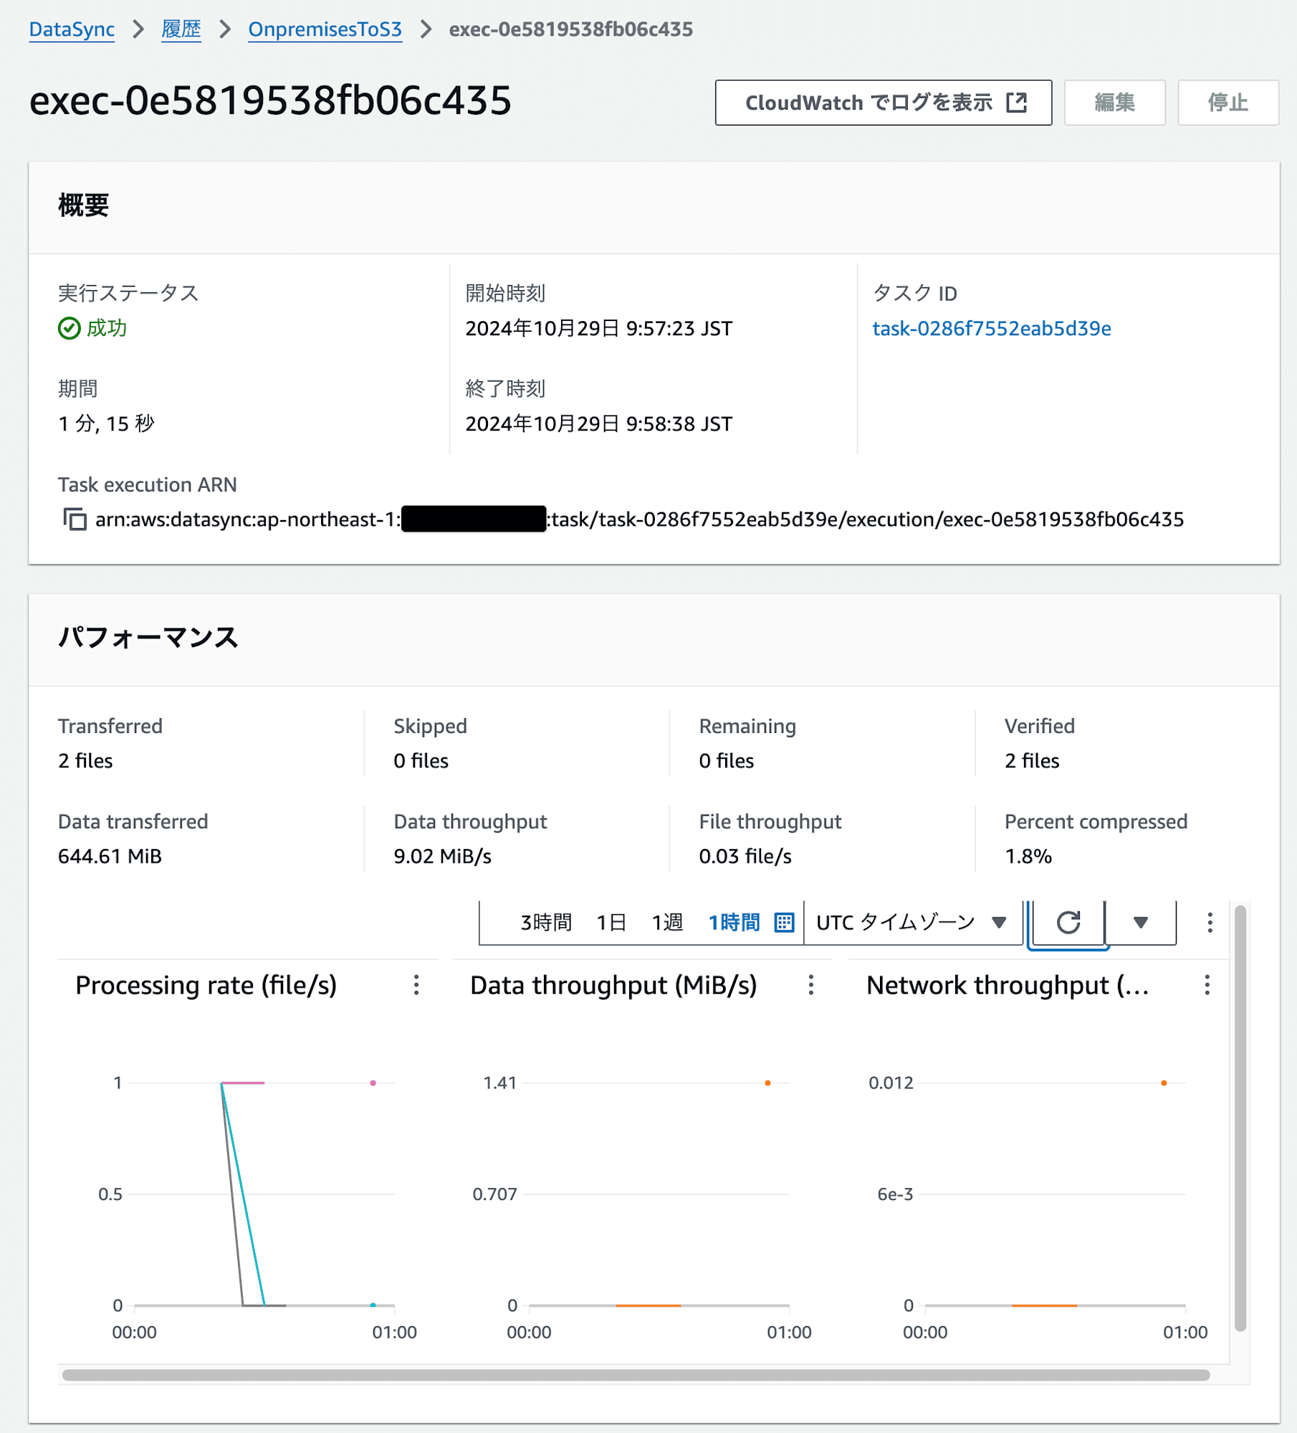Image resolution: width=1297 pixels, height=1433 pixels.
Task: Click the 1.8% percent compressed value
Action: pyautogui.click(x=1028, y=856)
